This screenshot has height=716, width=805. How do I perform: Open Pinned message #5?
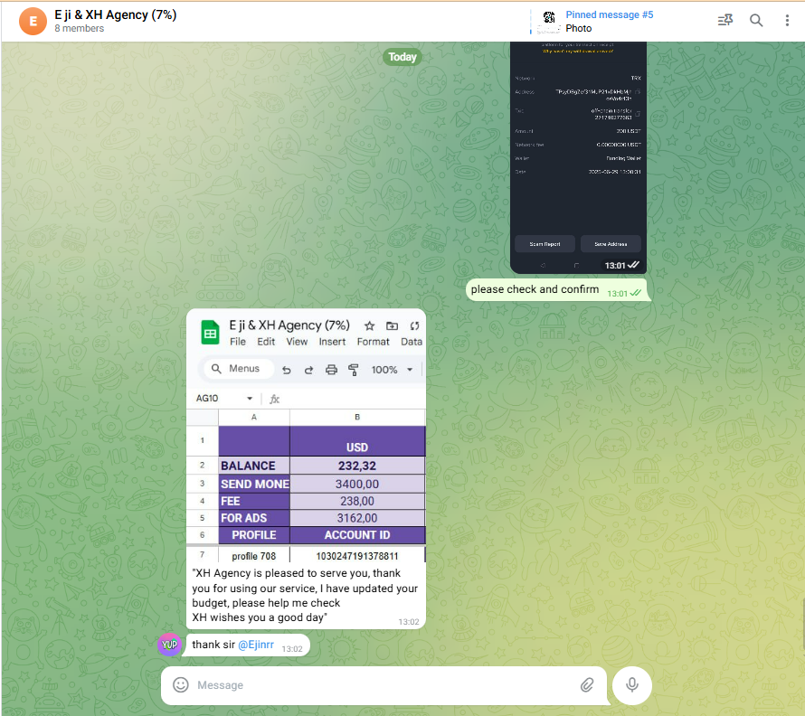pos(609,15)
